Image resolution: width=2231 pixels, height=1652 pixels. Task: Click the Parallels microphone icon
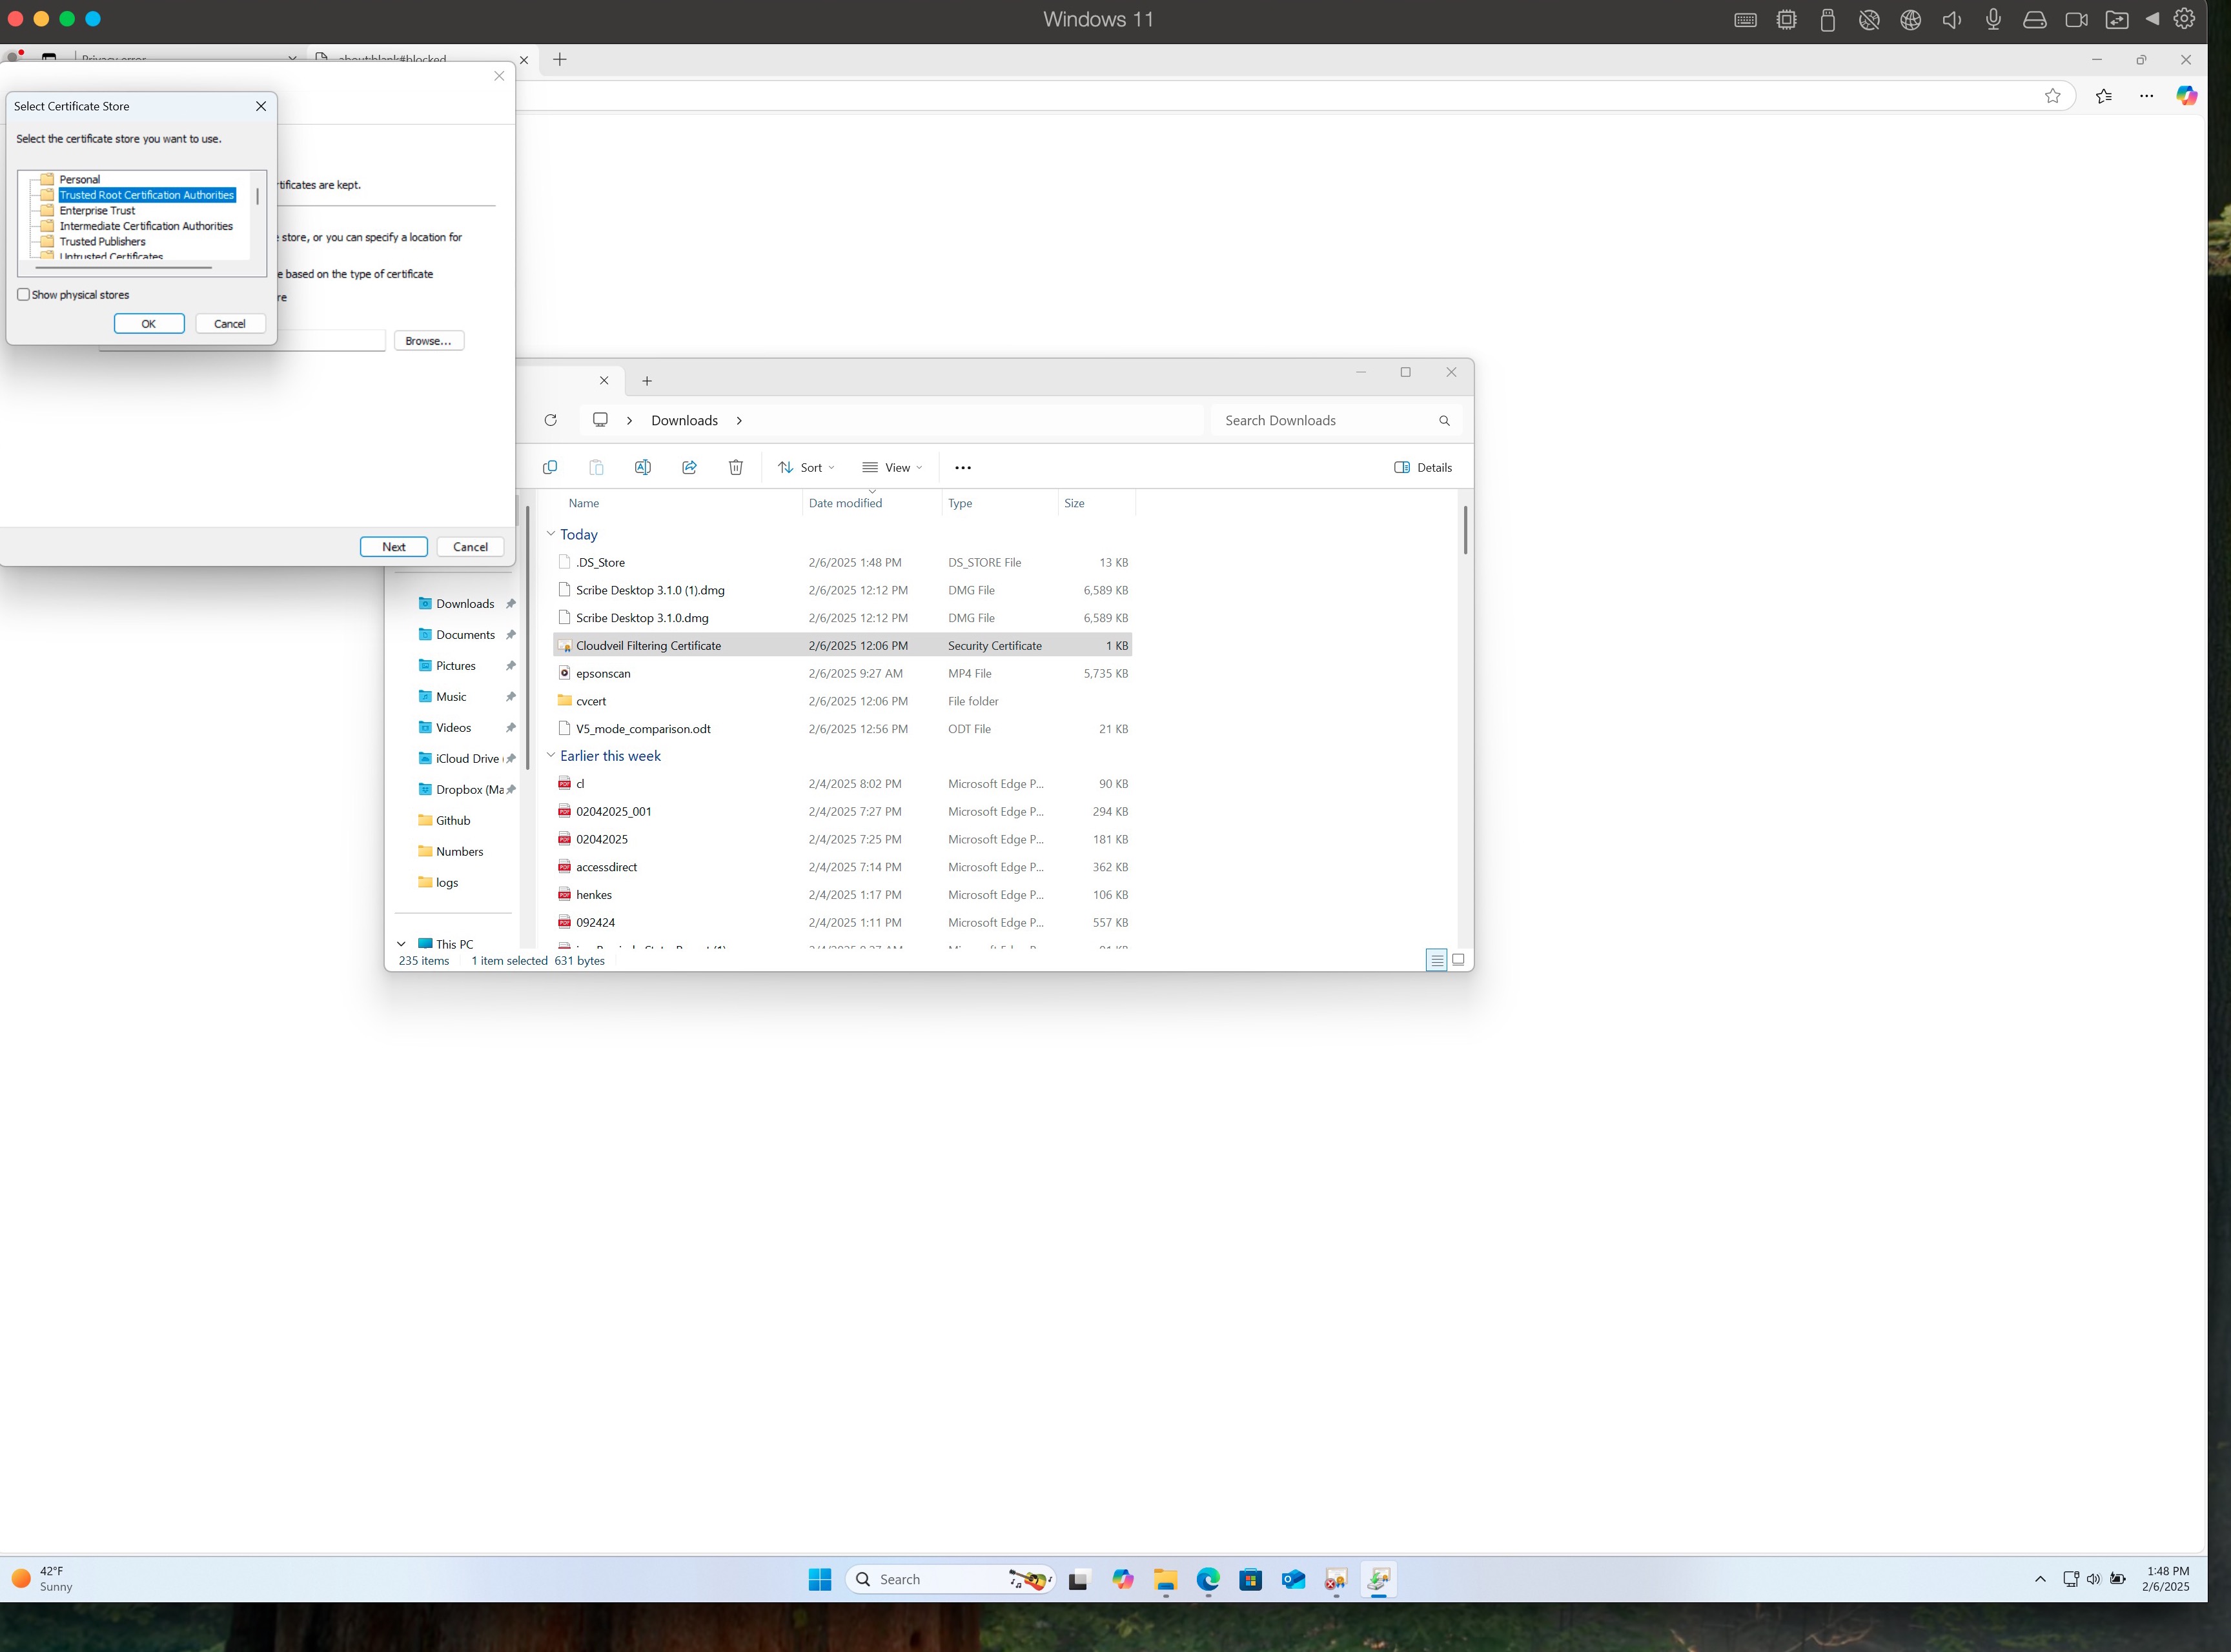[1993, 20]
